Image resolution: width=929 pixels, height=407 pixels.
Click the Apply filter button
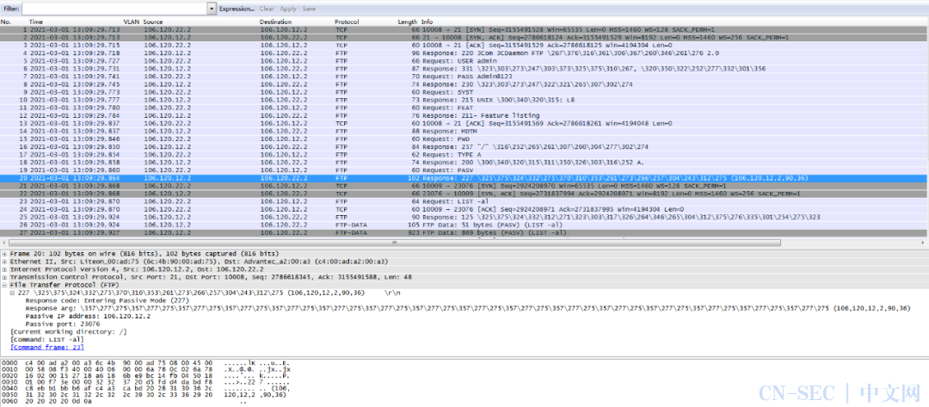coord(288,9)
